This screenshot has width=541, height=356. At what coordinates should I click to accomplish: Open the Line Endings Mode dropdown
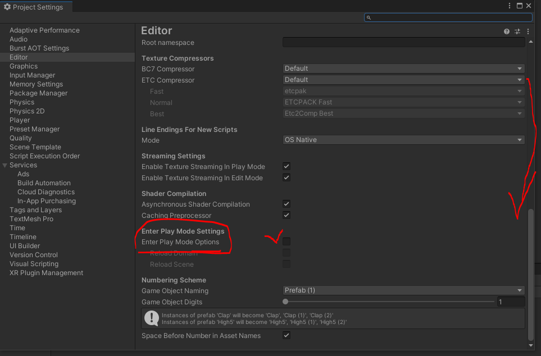pos(403,140)
